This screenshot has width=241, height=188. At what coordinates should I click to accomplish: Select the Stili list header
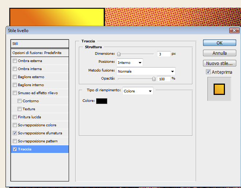40,43
